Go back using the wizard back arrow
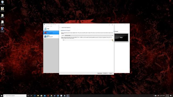173x97 pixels. (60, 27)
